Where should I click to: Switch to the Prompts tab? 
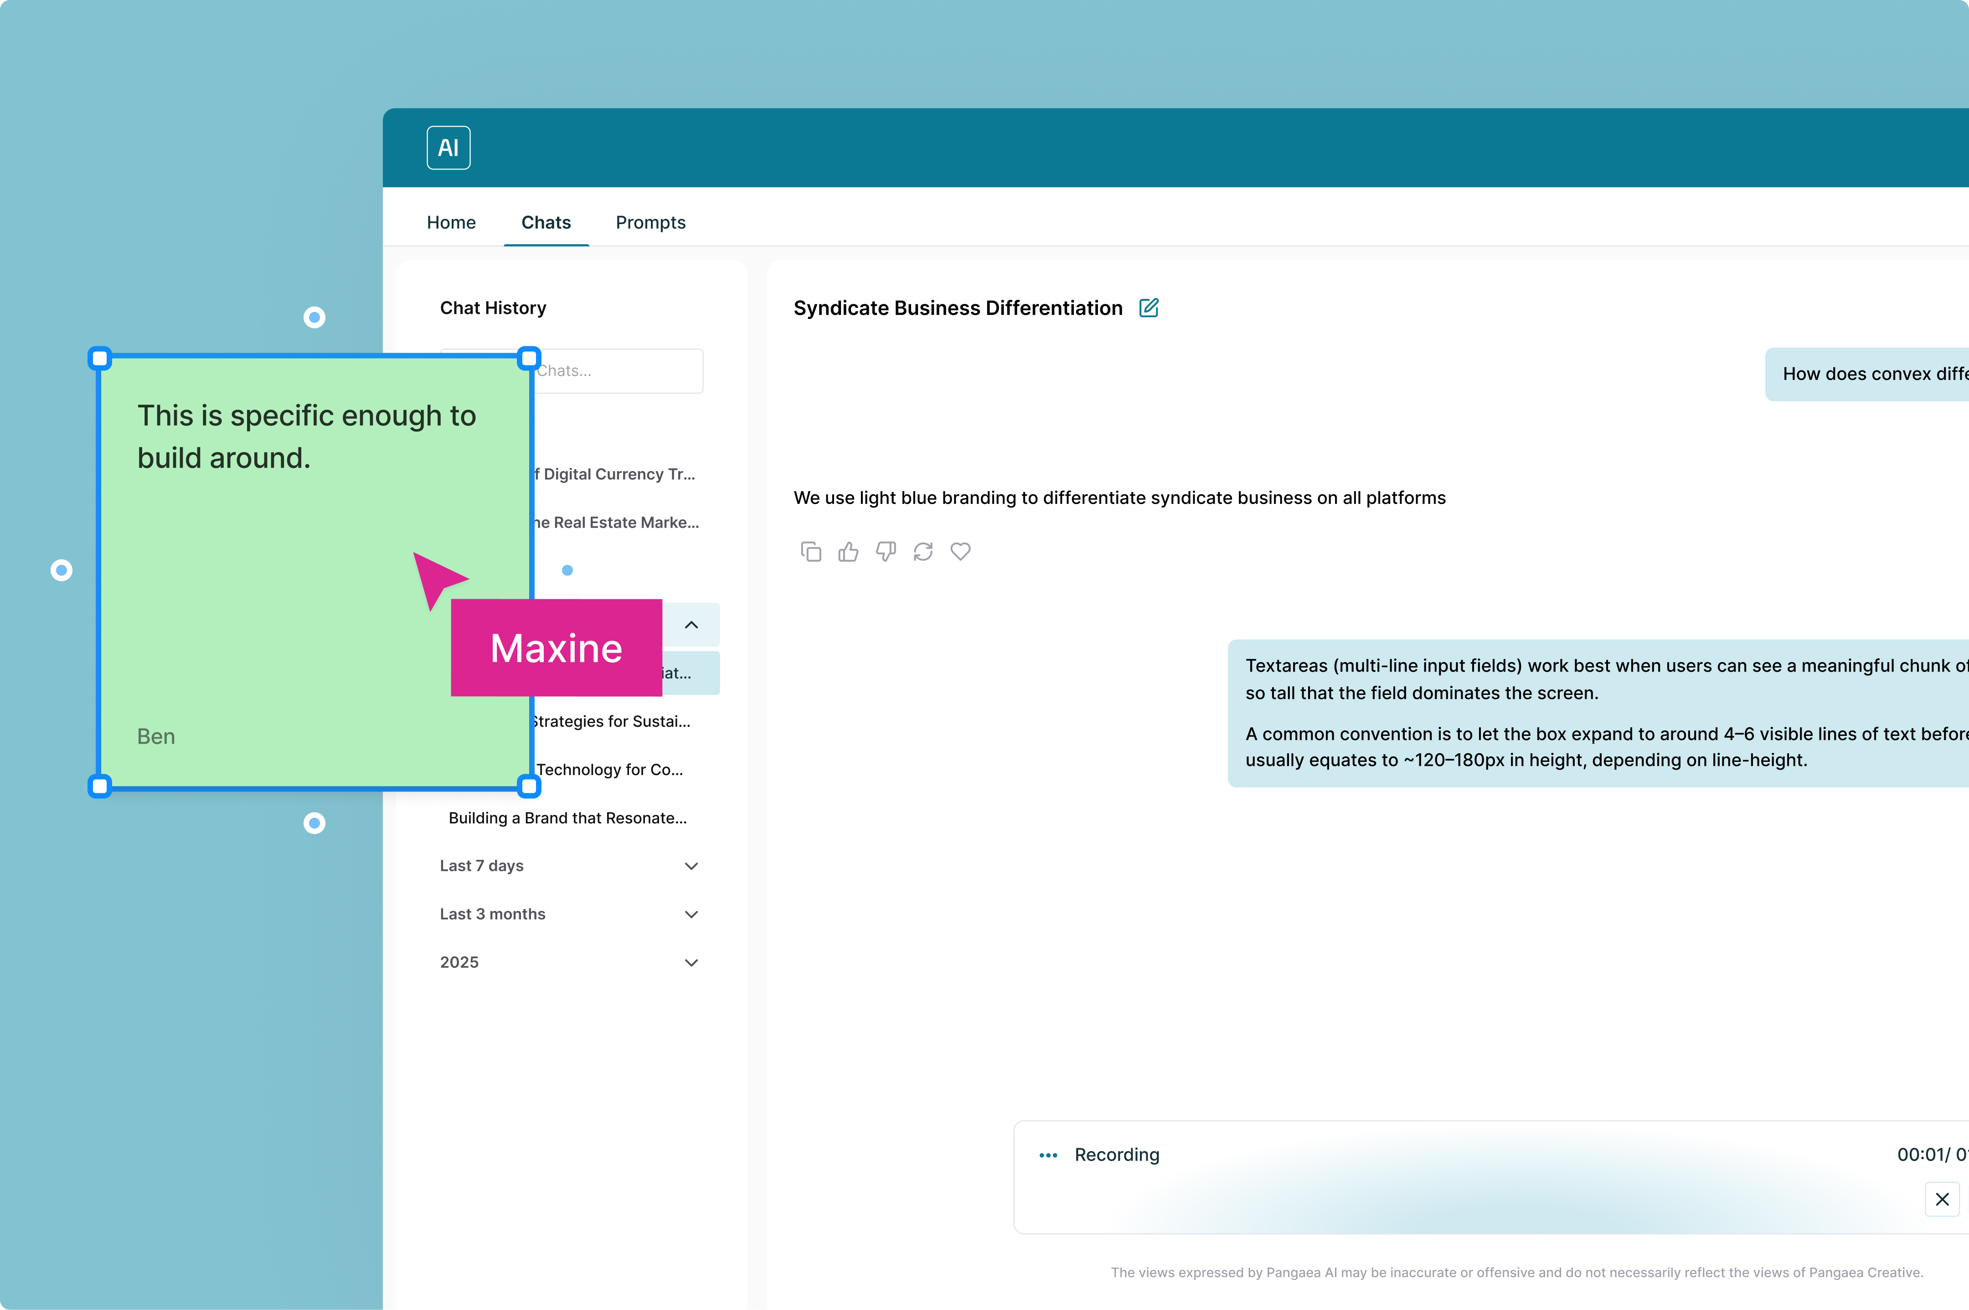coord(650,222)
